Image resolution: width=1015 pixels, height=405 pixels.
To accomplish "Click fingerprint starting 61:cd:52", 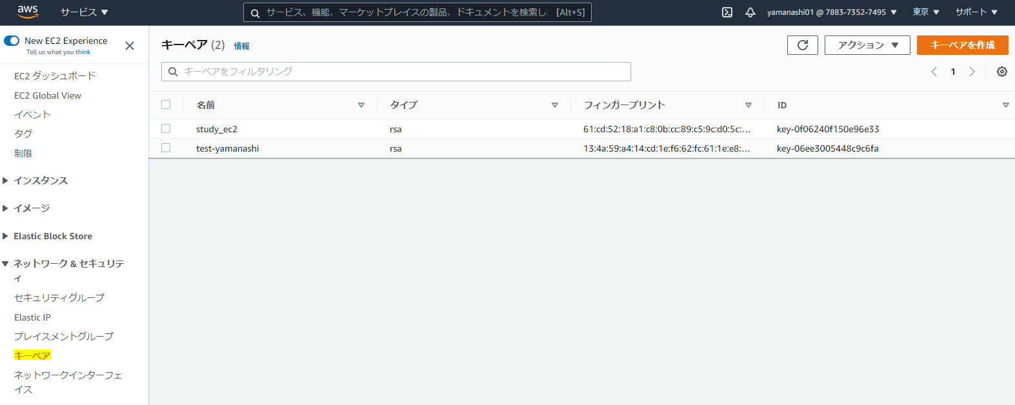I will (x=667, y=129).
